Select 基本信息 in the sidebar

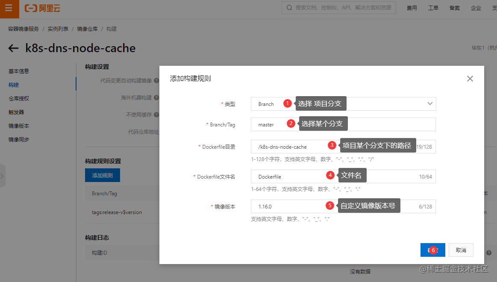(19, 71)
